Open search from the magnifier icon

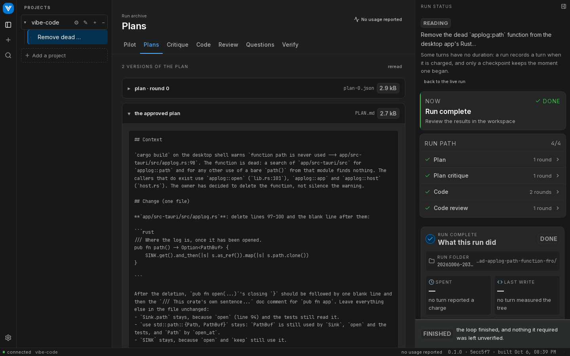[8, 55]
